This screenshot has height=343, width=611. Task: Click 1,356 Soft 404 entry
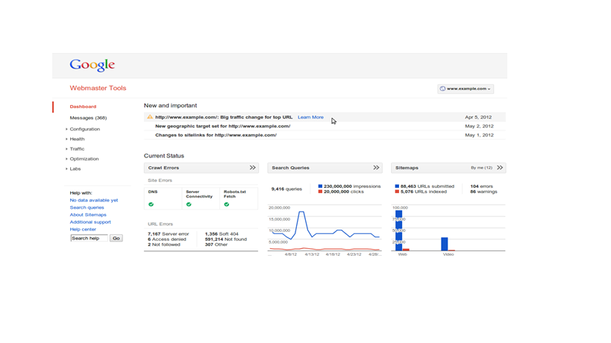tap(222, 234)
